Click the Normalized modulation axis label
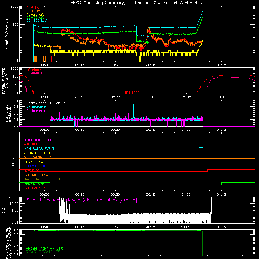Image resolution: width=259 pixels, height=259 pixels. (x=8, y=113)
